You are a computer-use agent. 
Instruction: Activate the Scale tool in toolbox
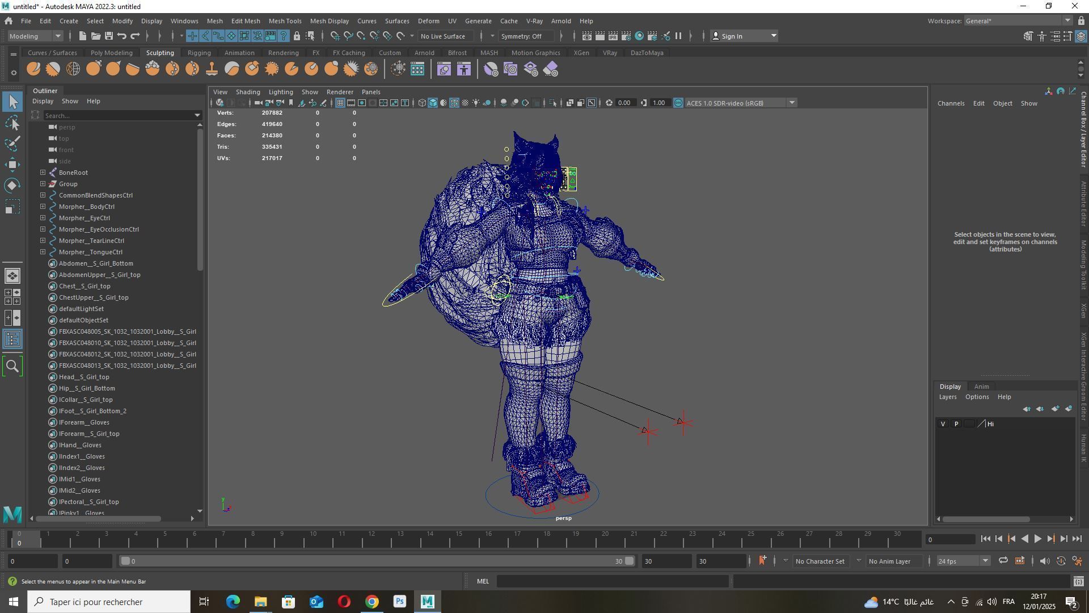(x=12, y=207)
